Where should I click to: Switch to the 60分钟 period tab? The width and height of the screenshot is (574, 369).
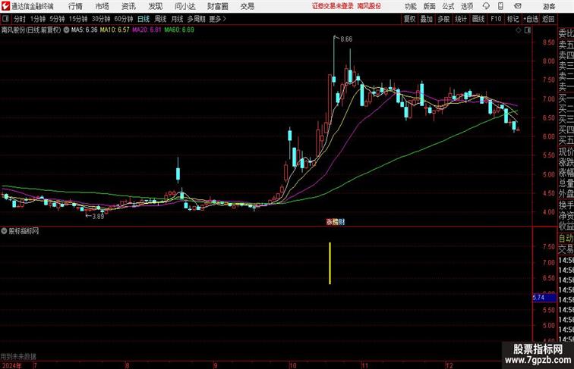[124, 19]
